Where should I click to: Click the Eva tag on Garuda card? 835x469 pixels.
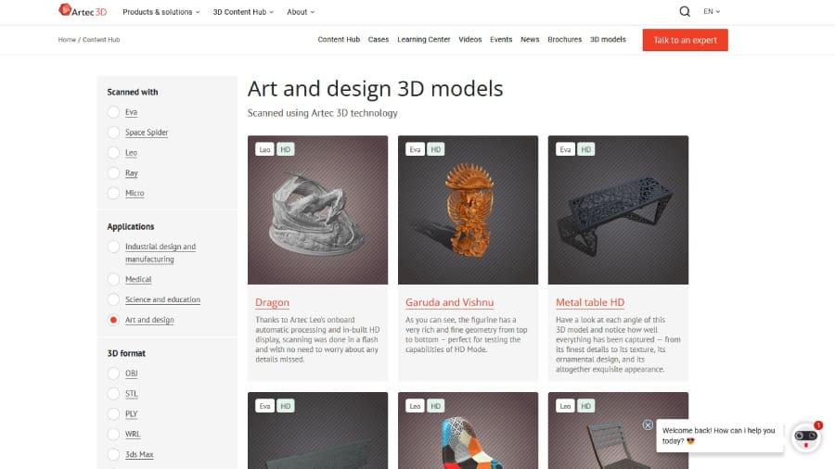[x=415, y=149]
